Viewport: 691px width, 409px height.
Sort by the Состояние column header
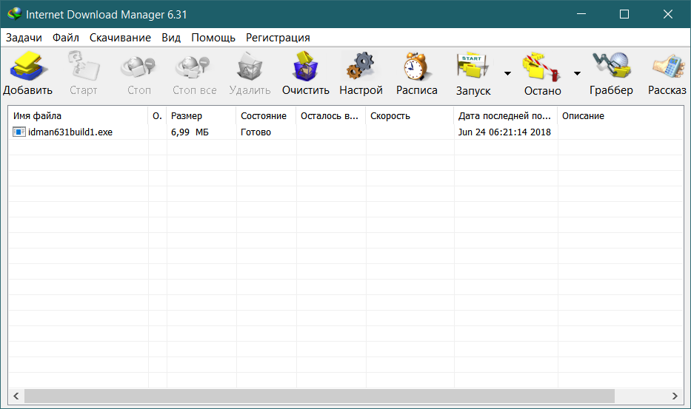point(266,116)
